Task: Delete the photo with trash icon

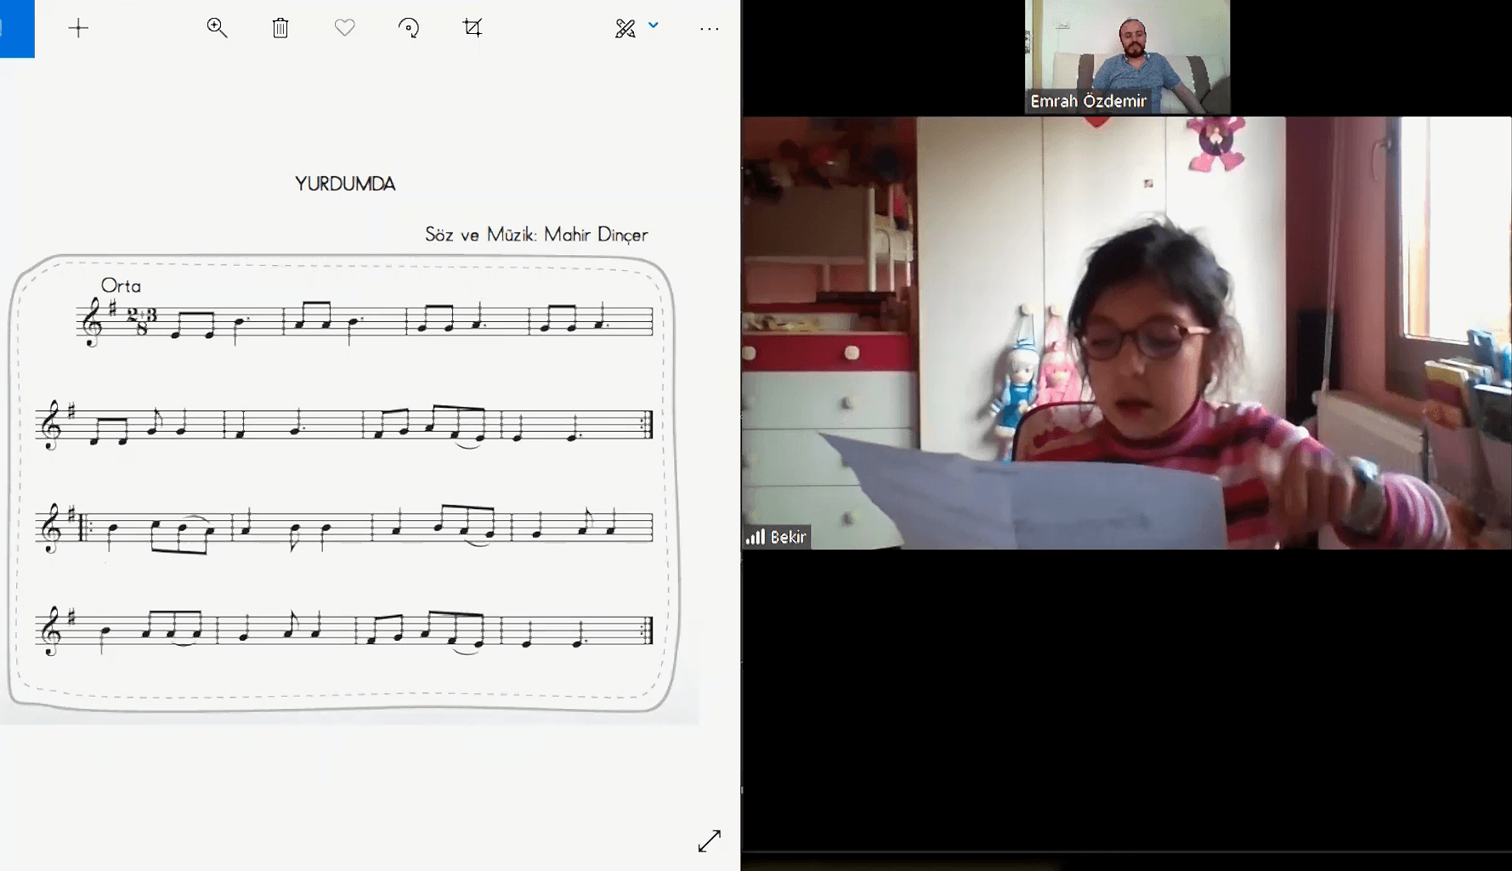Action: (x=280, y=28)
